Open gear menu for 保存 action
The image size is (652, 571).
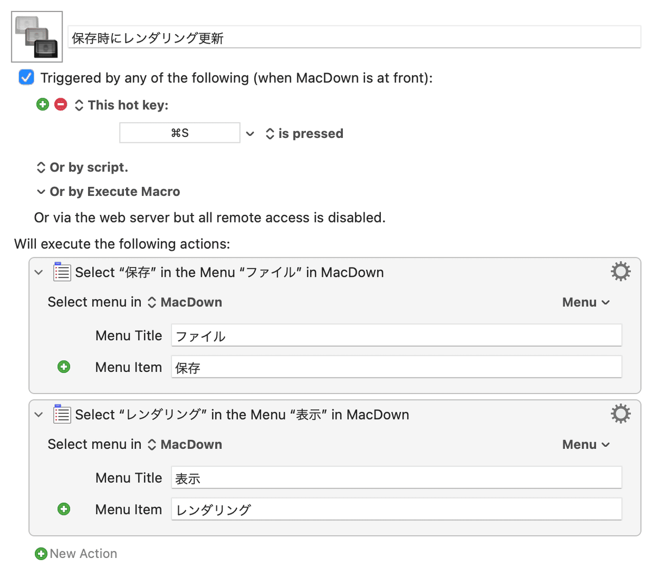pyautogui.click(x=620, y=271)
